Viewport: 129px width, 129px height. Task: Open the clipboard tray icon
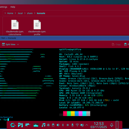(53, 125)
